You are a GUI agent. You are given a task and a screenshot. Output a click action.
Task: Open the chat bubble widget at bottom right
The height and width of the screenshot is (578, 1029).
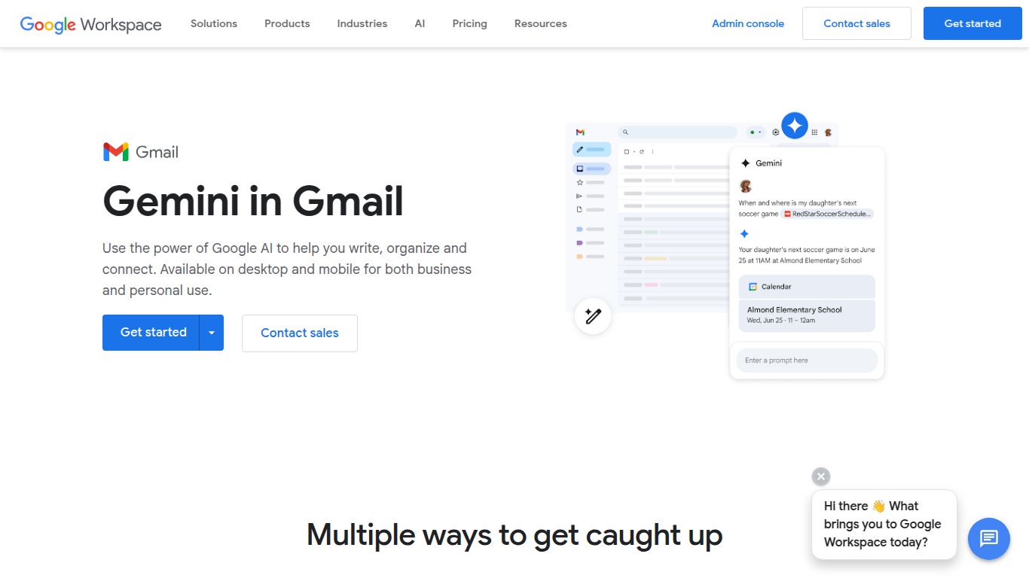tap(988, 539)
